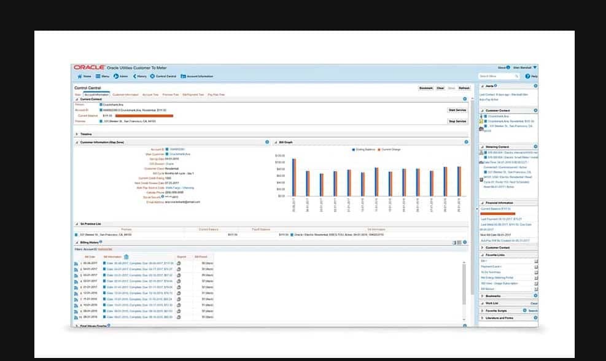Screen dimensions: 606x361
Task: Open the report icon for first bill row
Action: click(x=179, y=263)
